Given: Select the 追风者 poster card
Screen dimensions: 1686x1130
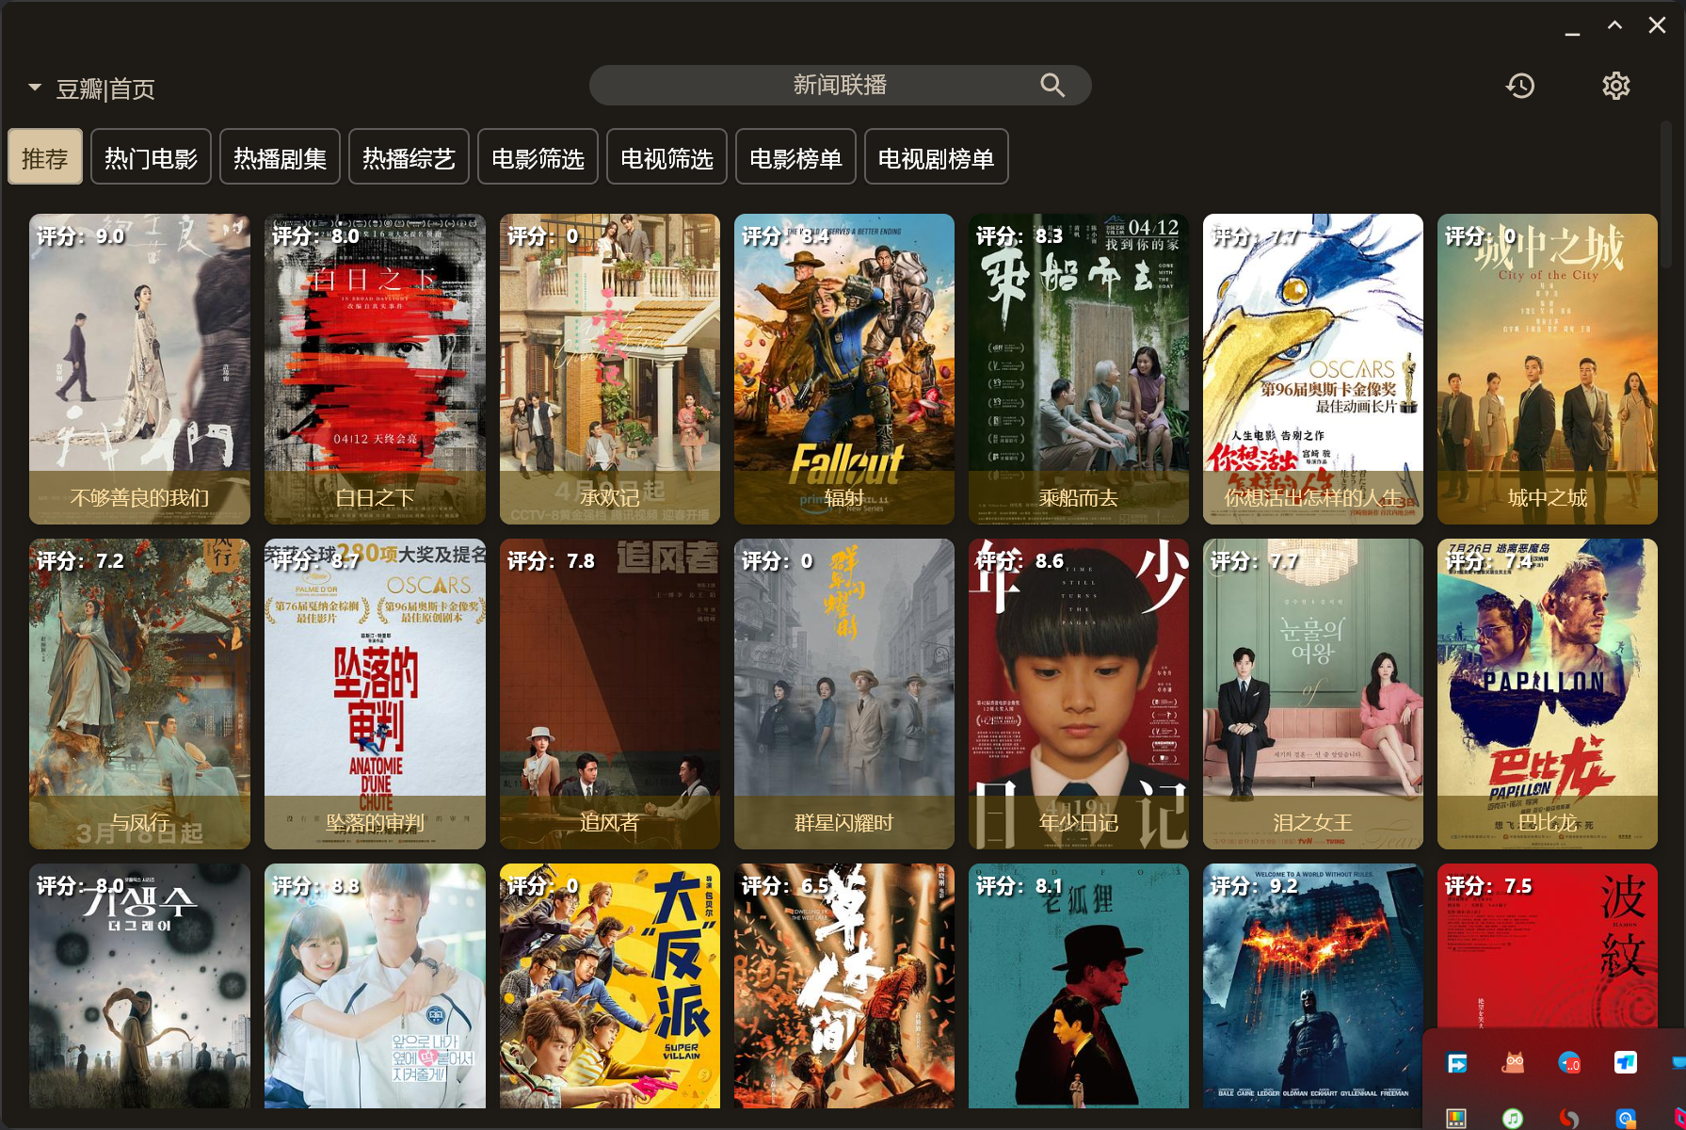Looking at the screenshot, I should [x=609, y=694].
